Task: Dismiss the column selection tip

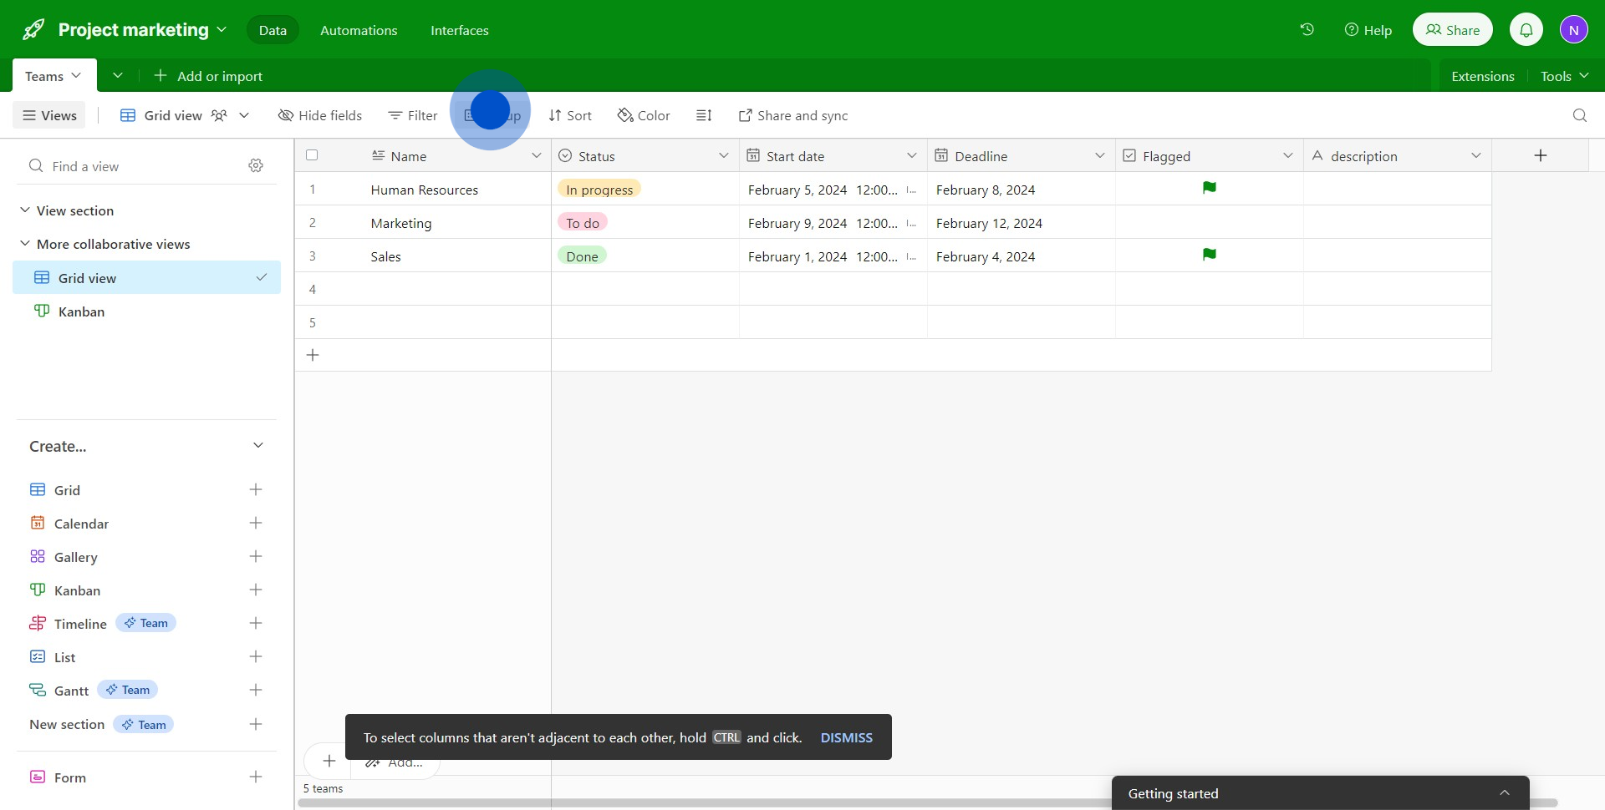Action: 846,737
